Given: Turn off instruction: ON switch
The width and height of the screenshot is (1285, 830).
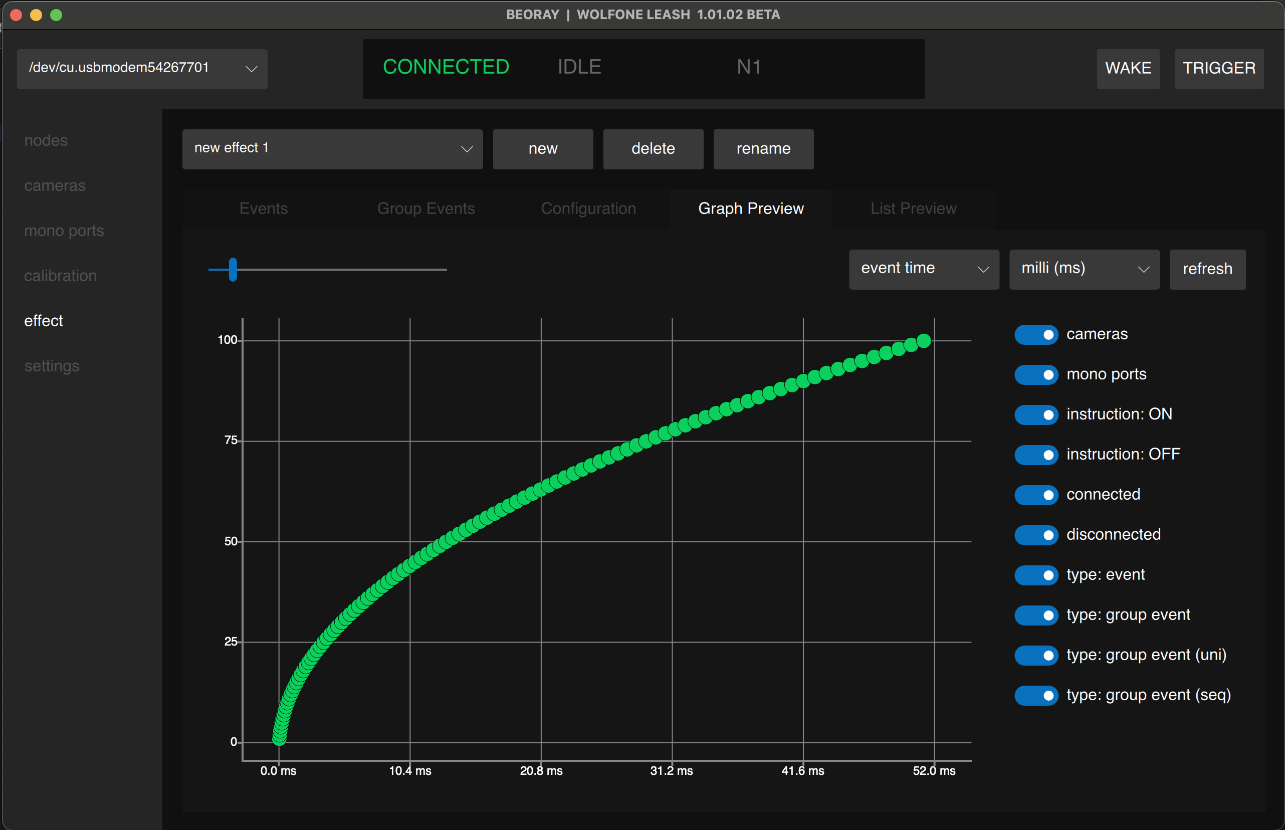Looking at the screenshot, I should [x=1036, y=414].
